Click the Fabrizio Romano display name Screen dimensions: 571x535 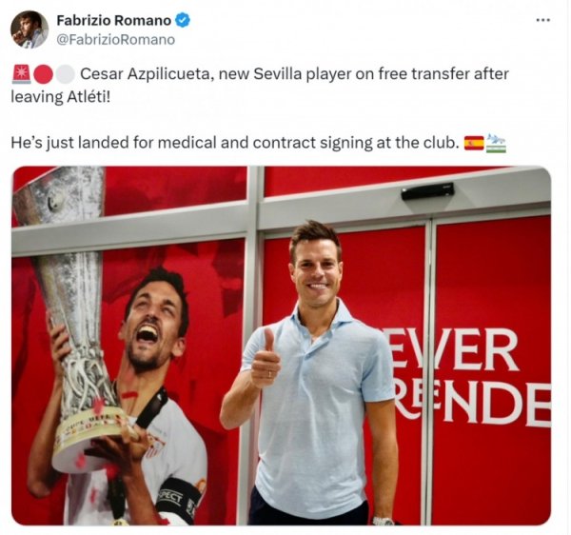click(x=113, y=20)
